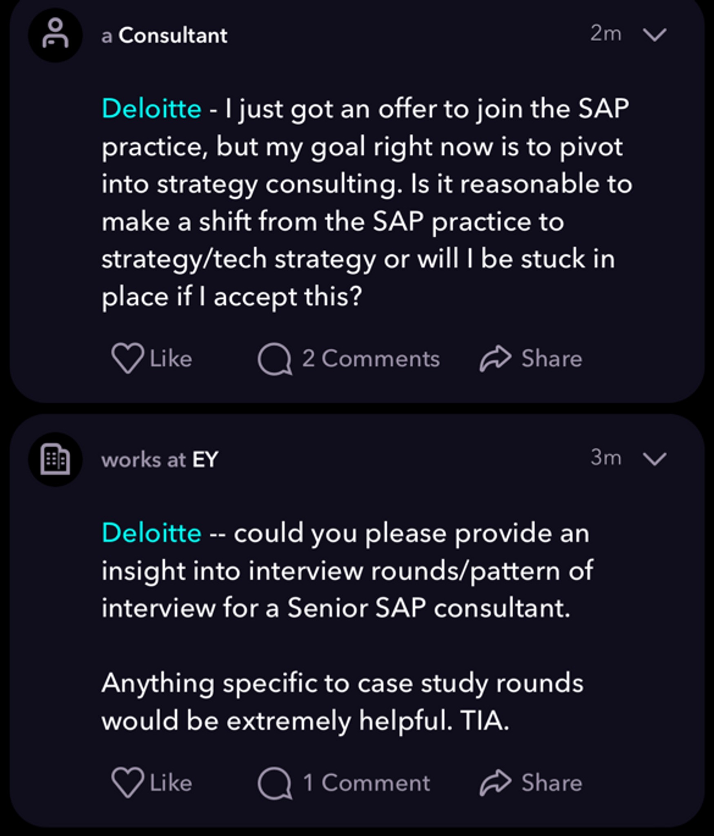Screen dimensions: 714x836
Task: Open comments bubble icon on first post
Action: pos(275,359)
